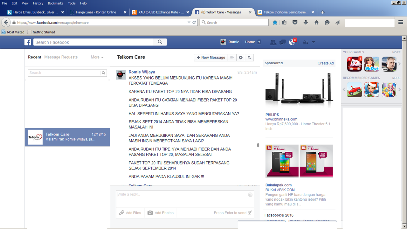Click Romie Wijaya sender name link
The image size is (407, 229).
click(x=142, y=72)
